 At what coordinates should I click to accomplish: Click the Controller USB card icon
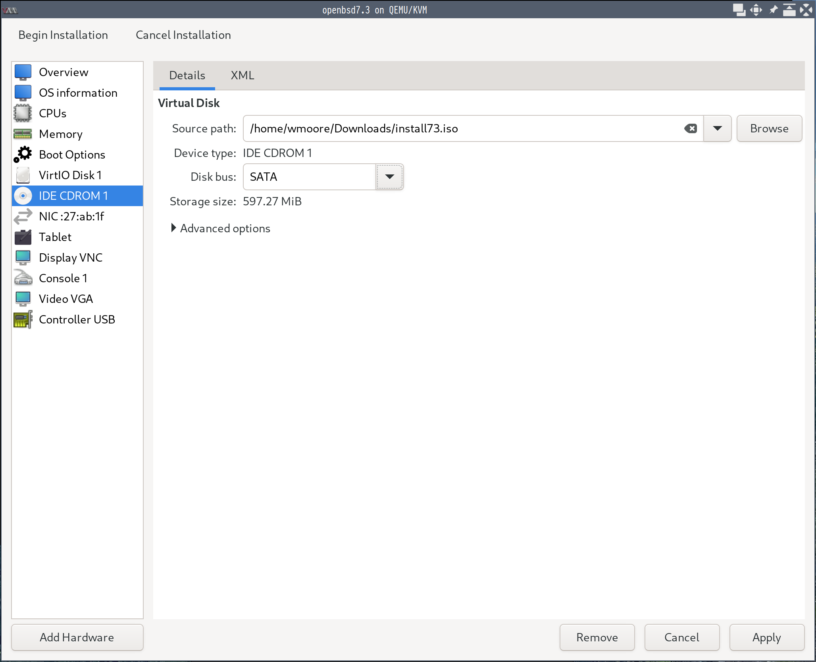pos(23,320)
